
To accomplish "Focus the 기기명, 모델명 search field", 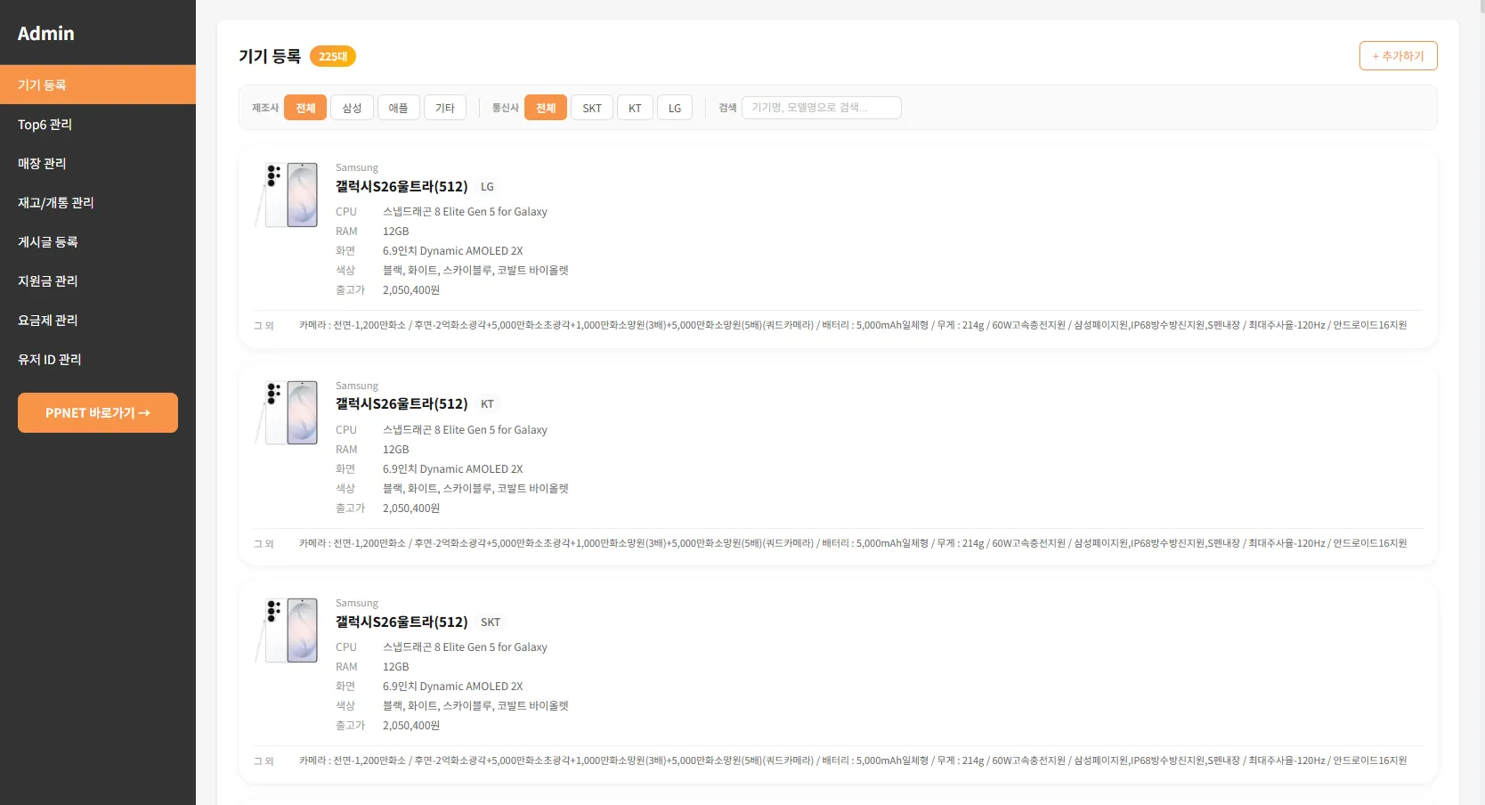I will pos(822,108).
